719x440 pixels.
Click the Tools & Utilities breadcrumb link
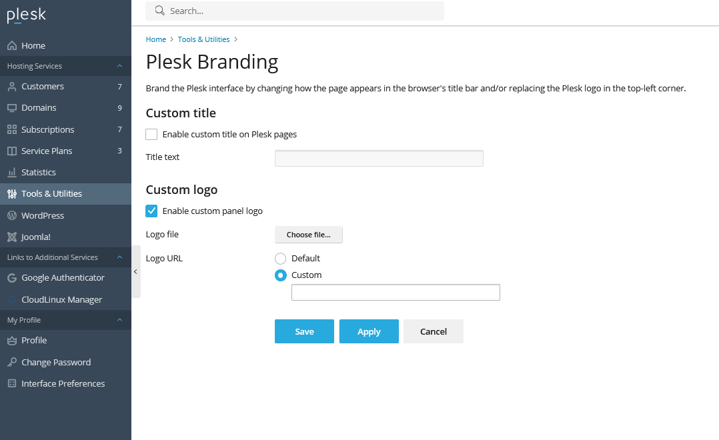click(x=203, y=39)
